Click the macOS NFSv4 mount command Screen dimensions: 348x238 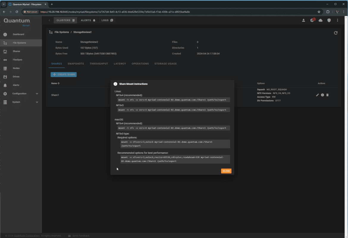coord(174,128)
